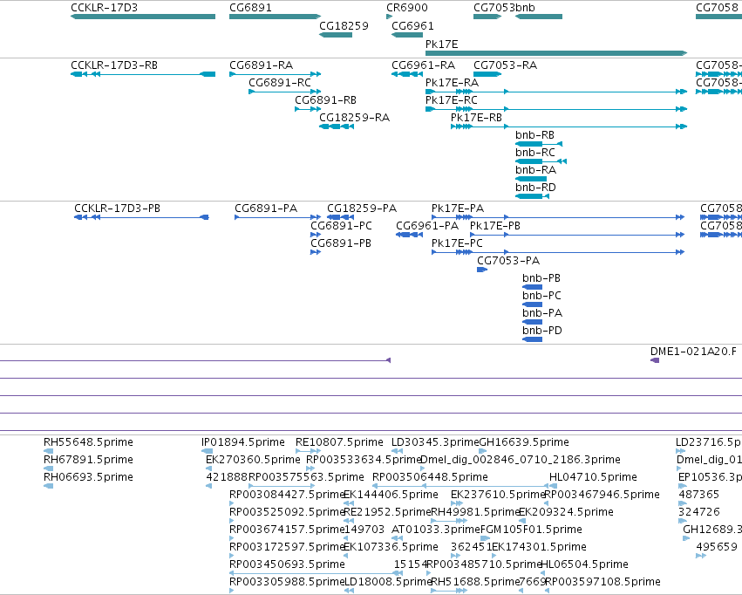The height and width of the screenshot is (595, 742).
Task: Select the bnb-RA transcript
Action: pos(531,179)
